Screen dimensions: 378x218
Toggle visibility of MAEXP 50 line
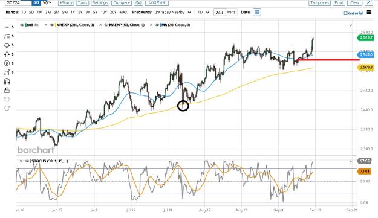tap(106, 25)
